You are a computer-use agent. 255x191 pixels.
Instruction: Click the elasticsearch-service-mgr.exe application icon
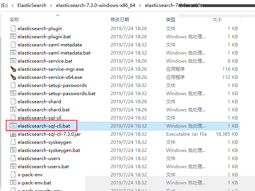tap(13, 69)
